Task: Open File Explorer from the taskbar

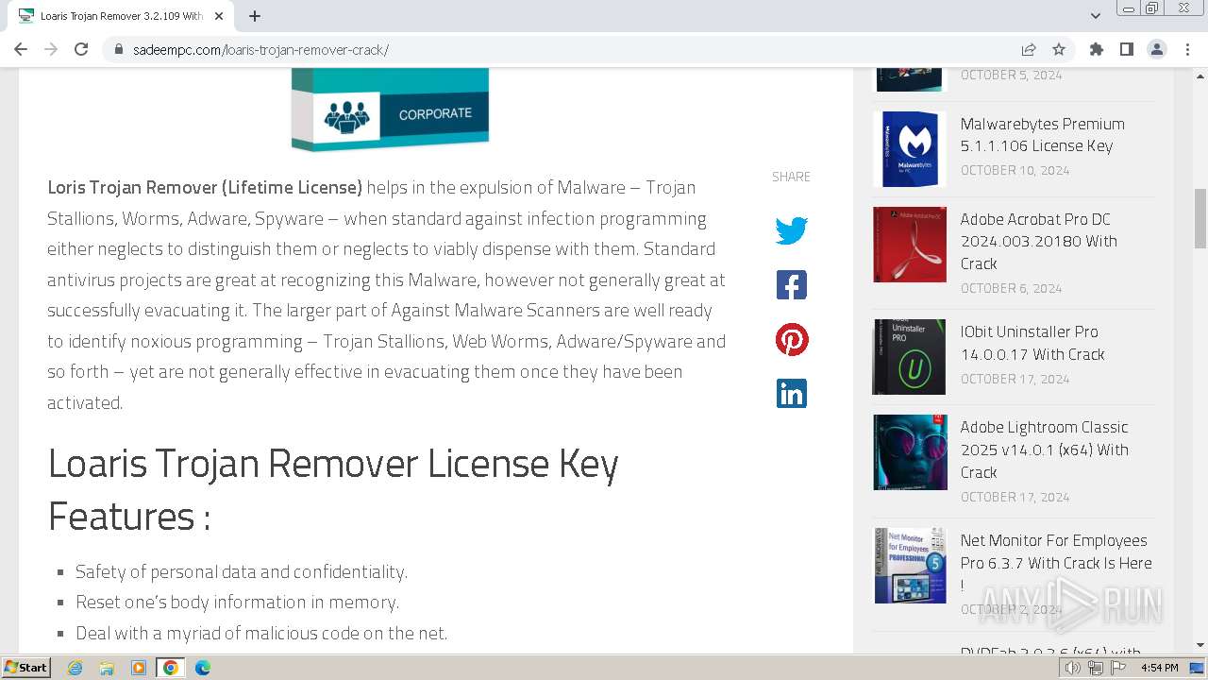Action: pyautogui.click(x=107, y=667)
